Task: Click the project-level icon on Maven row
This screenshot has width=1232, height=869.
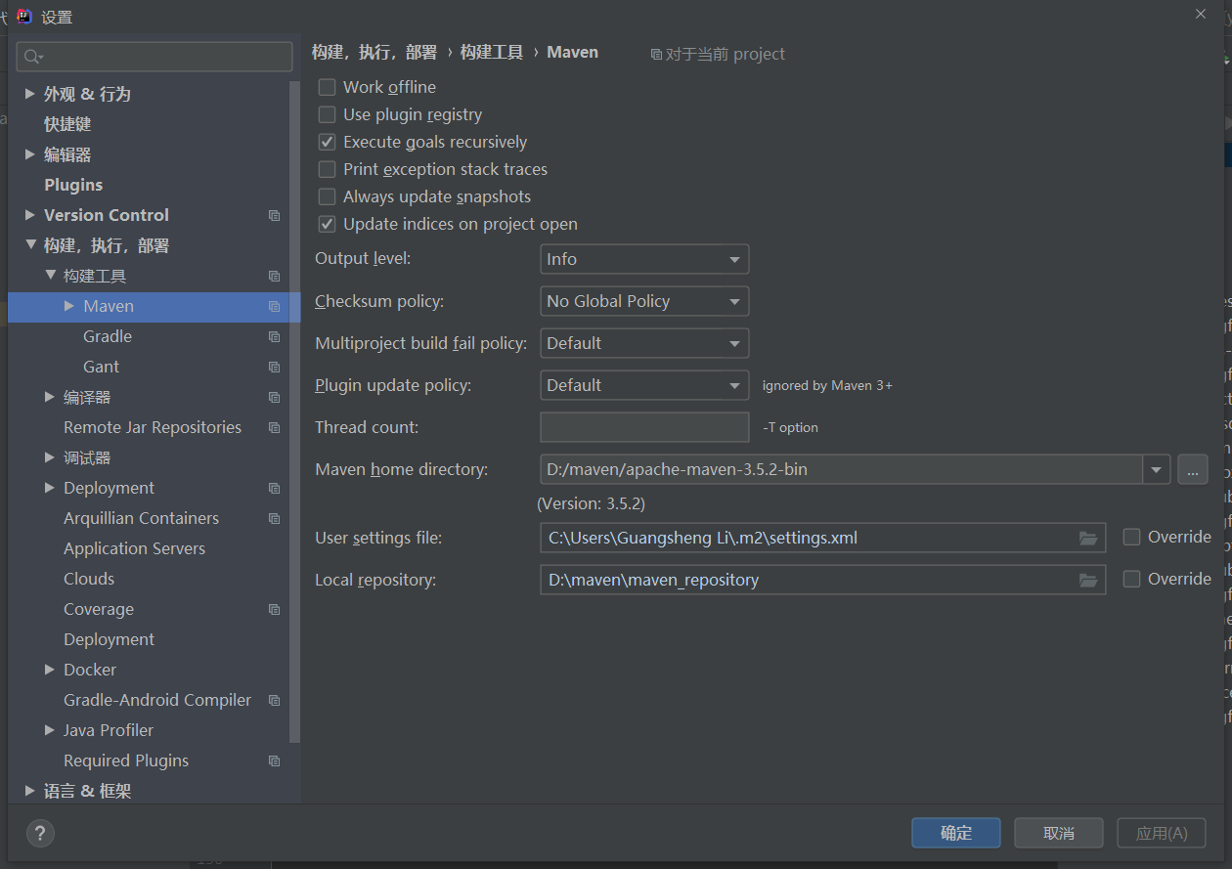Action: pyautogui.click(x=274, y=307)
